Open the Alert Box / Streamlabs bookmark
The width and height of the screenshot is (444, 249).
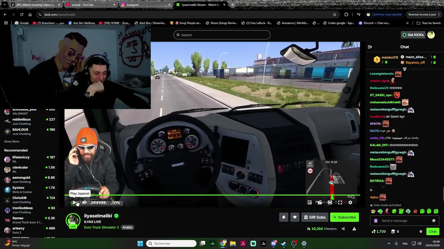click(150, 23)
